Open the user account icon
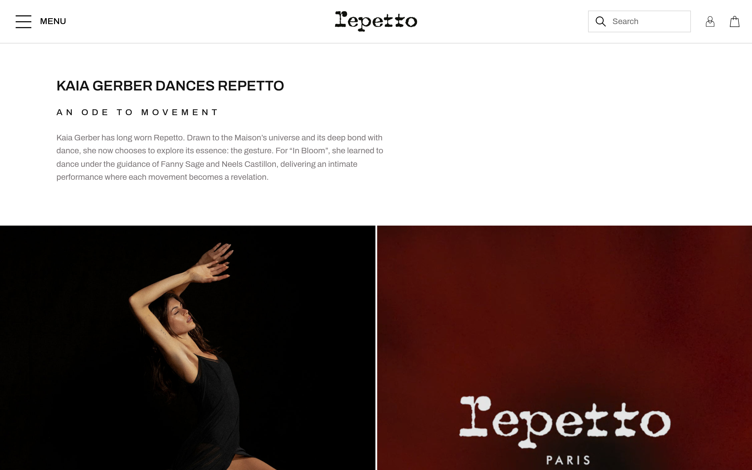This screenshot has width=752, height=470. 710,21
